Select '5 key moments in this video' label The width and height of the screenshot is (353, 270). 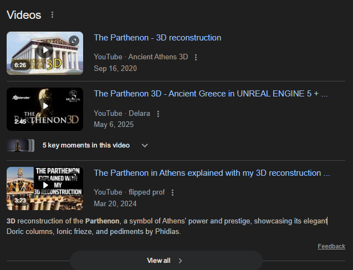point(86,146)
